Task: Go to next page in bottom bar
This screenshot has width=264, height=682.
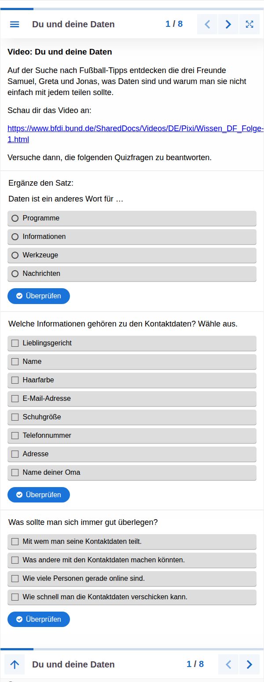Action: coord(249,664)
